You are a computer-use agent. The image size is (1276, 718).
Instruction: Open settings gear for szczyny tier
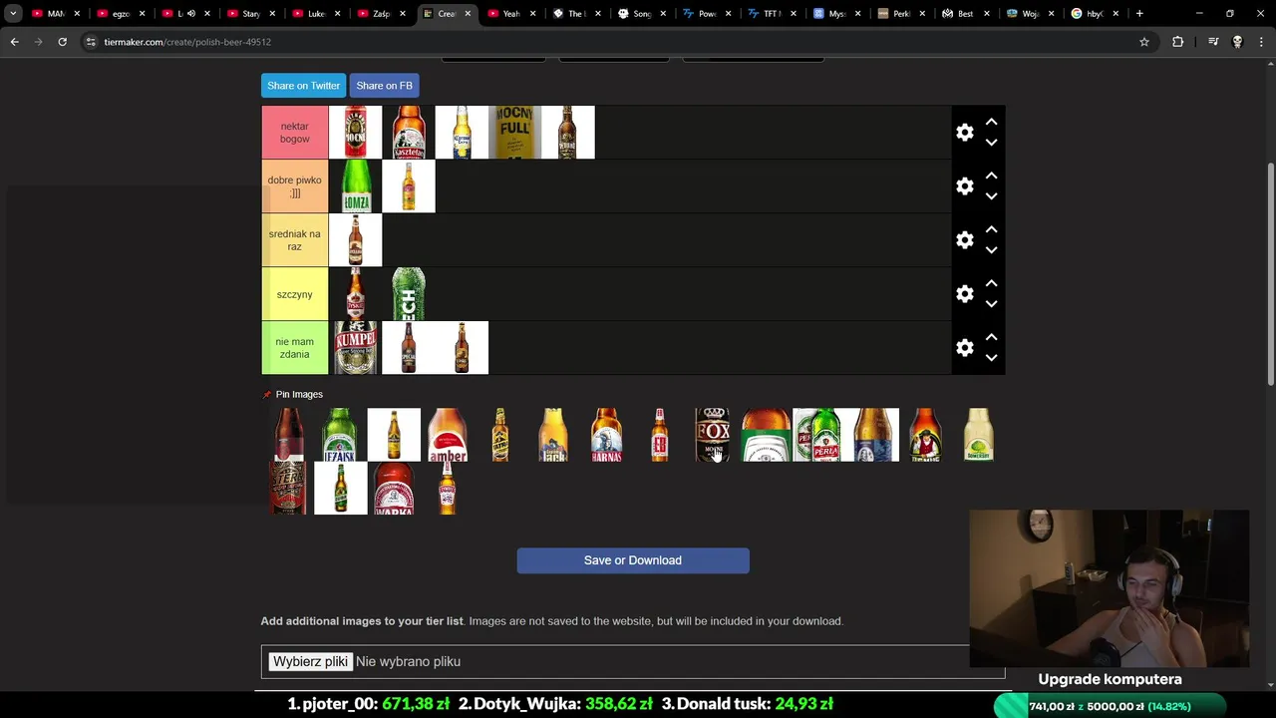point(964,294)
